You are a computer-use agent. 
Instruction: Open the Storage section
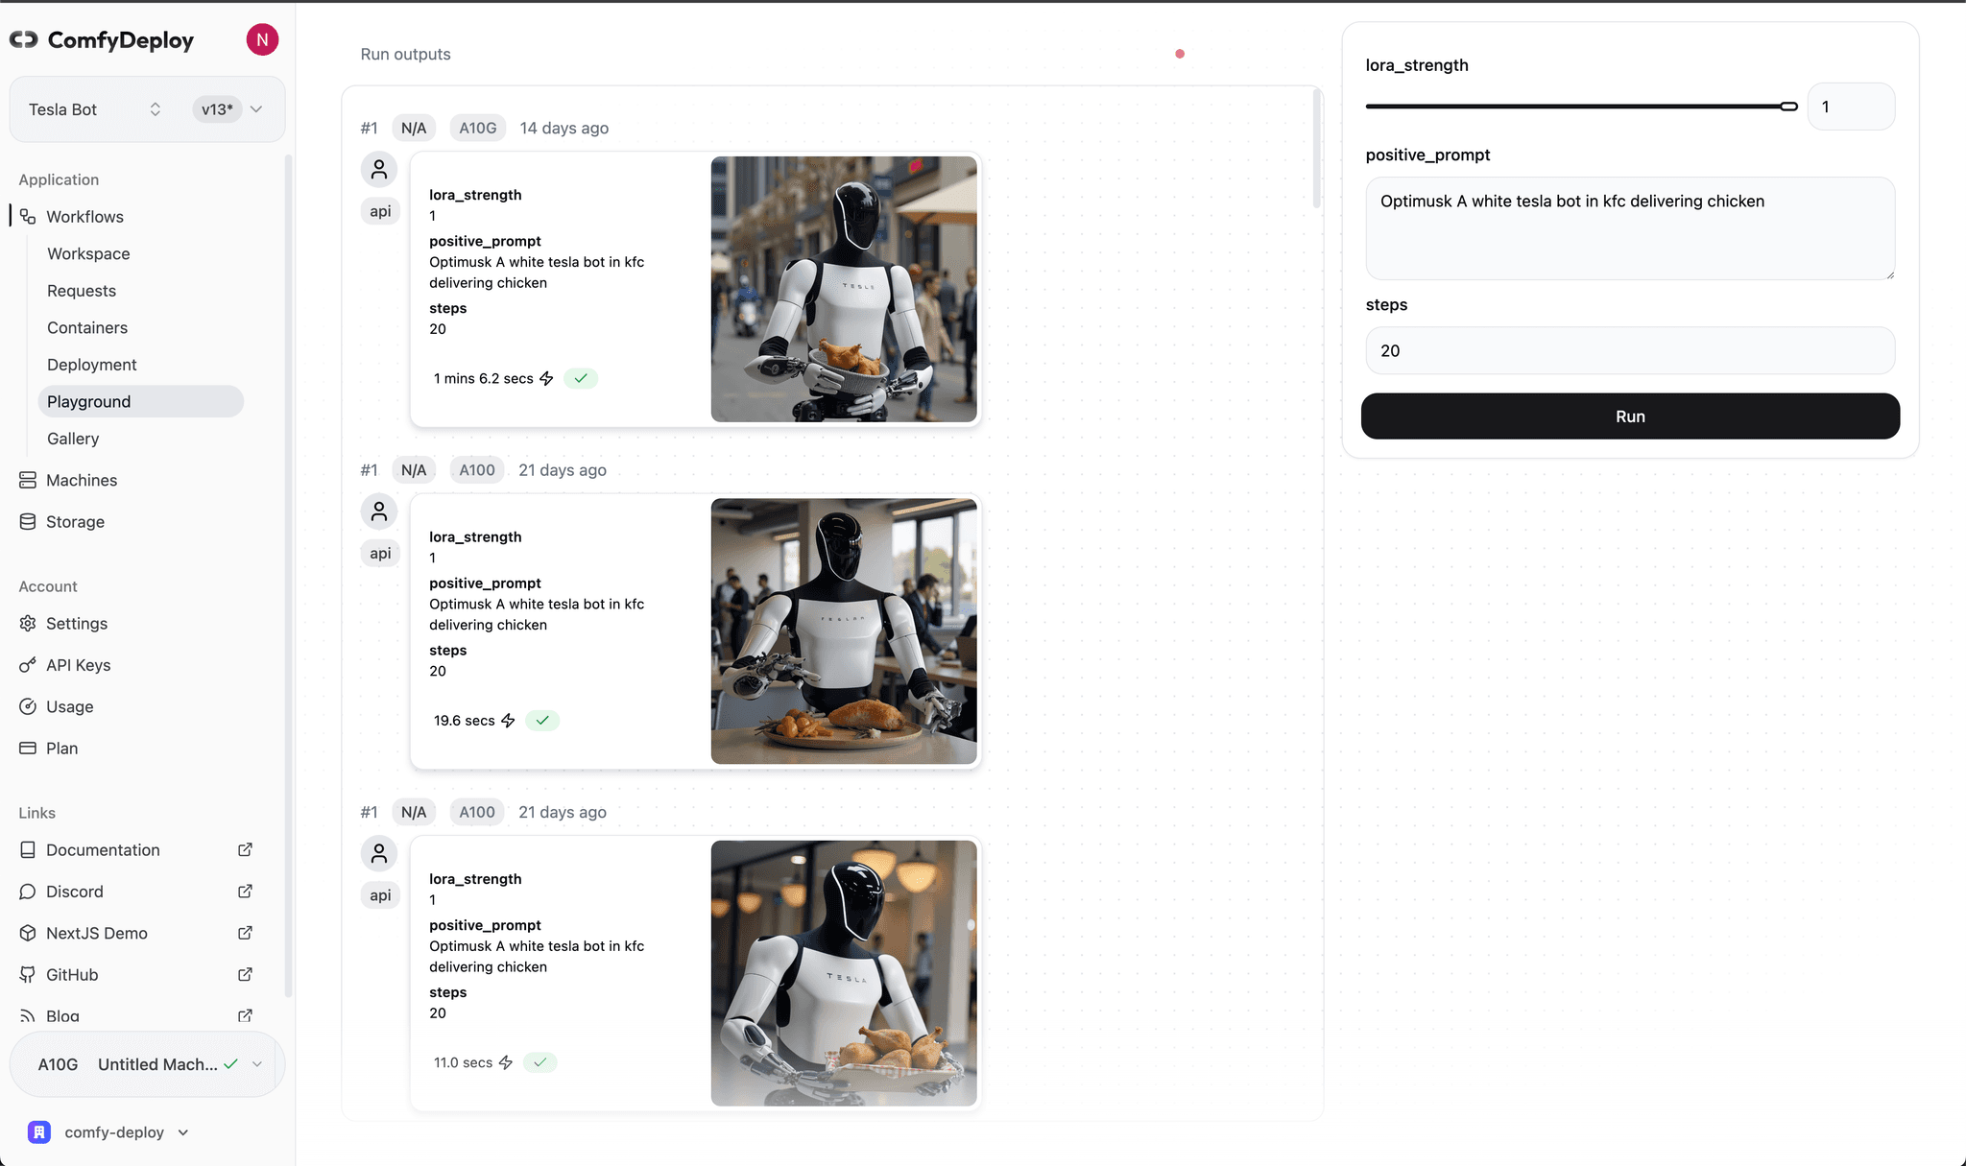pos(27,521)
